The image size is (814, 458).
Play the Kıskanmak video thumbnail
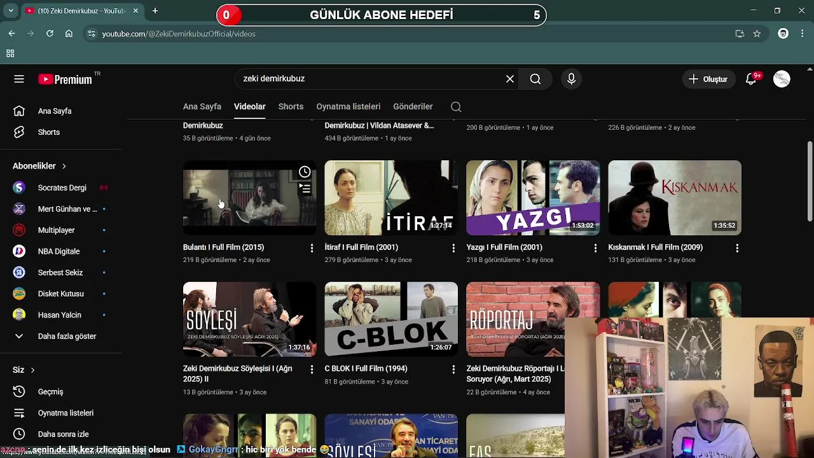(675, 198)
